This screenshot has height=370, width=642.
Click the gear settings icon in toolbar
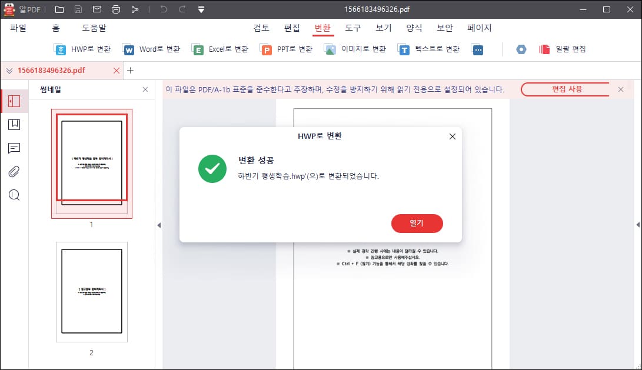click(x=521, y=49)
